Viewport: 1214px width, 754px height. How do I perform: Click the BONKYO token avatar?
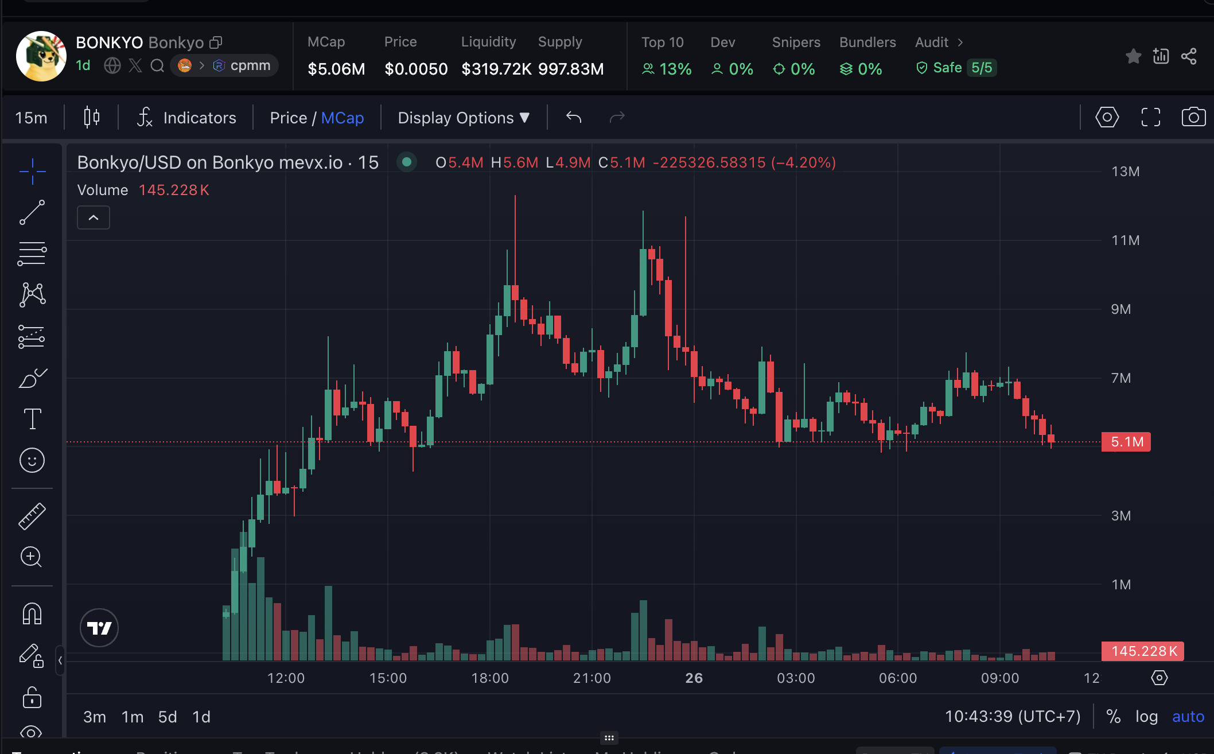(41, 56)
